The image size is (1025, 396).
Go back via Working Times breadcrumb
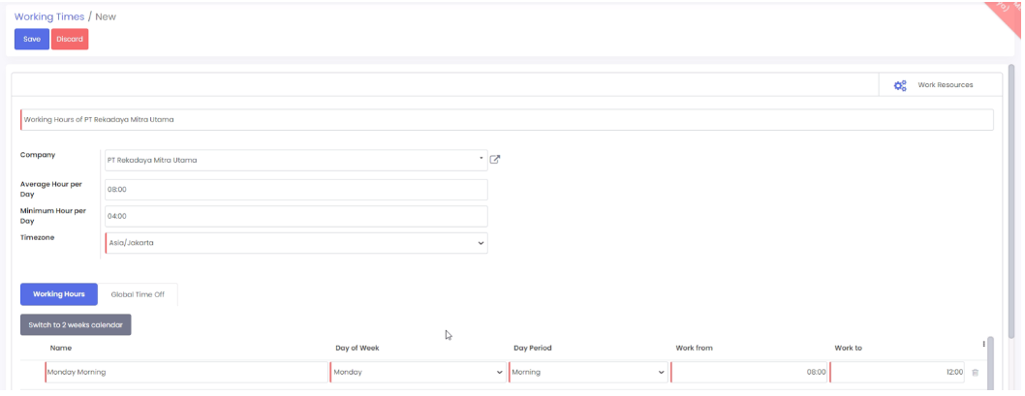tap(49, 16)
